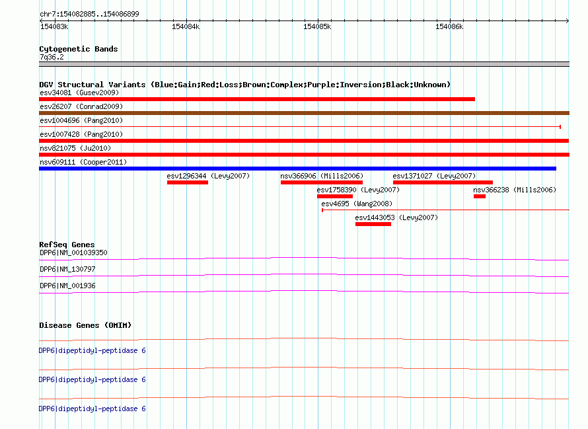Select the DPP6|NM_001936 gene label

(x=67, y=286)
